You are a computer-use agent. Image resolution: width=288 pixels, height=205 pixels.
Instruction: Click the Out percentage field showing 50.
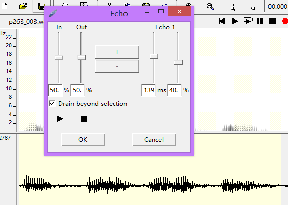(78, 90)
